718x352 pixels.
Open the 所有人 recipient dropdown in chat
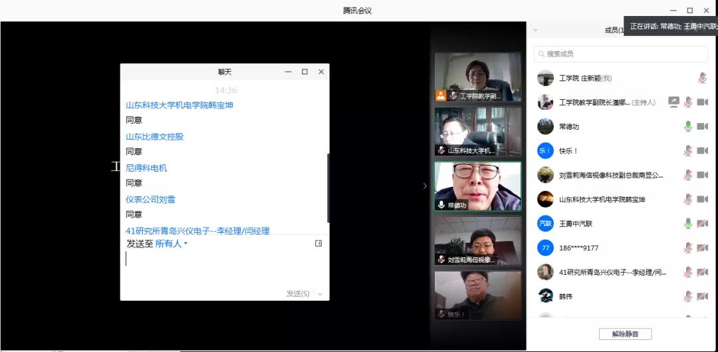(172, 244)
